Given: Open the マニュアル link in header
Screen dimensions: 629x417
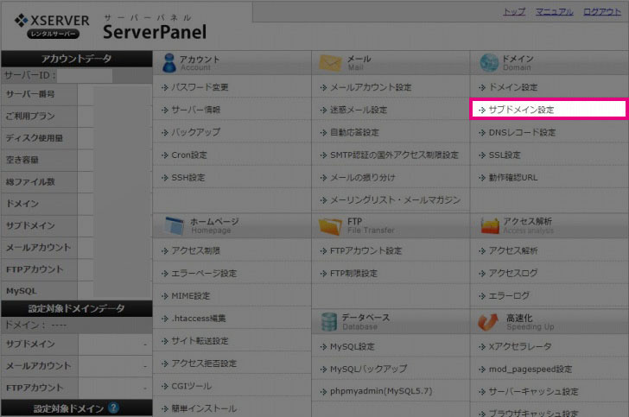Looking at the screenshot, I should (554, 12).
